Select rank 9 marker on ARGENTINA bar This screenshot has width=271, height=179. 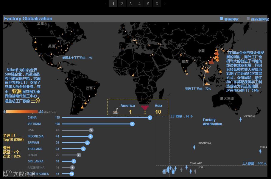[72, 168]
